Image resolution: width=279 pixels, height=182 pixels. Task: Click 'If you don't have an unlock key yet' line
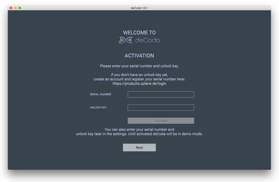pos(139,75)
